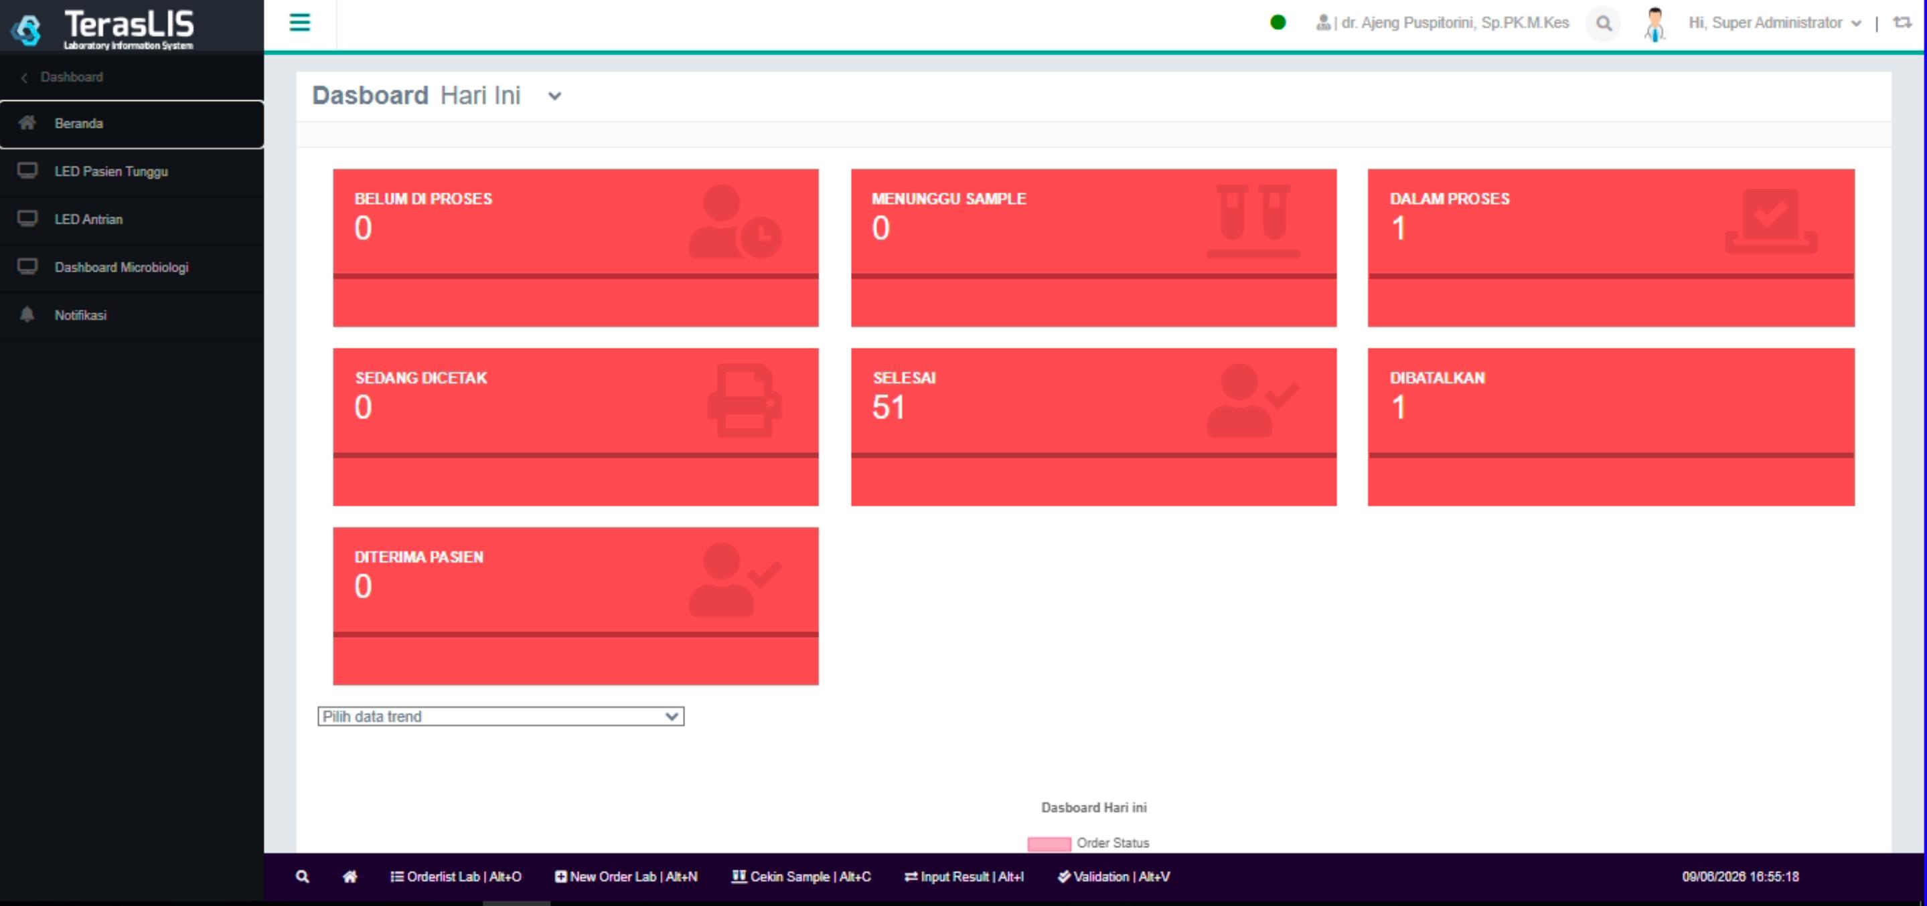This screenshot has width=1927, height=906.
Task: Click the user-check icon on Selesai card
Action: click(x=1253, y=401)
